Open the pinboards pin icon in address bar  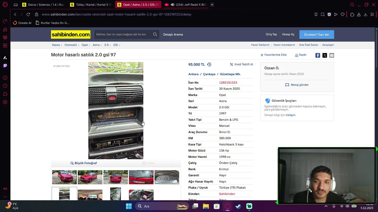pyautogui.click(x=316, y=14)
